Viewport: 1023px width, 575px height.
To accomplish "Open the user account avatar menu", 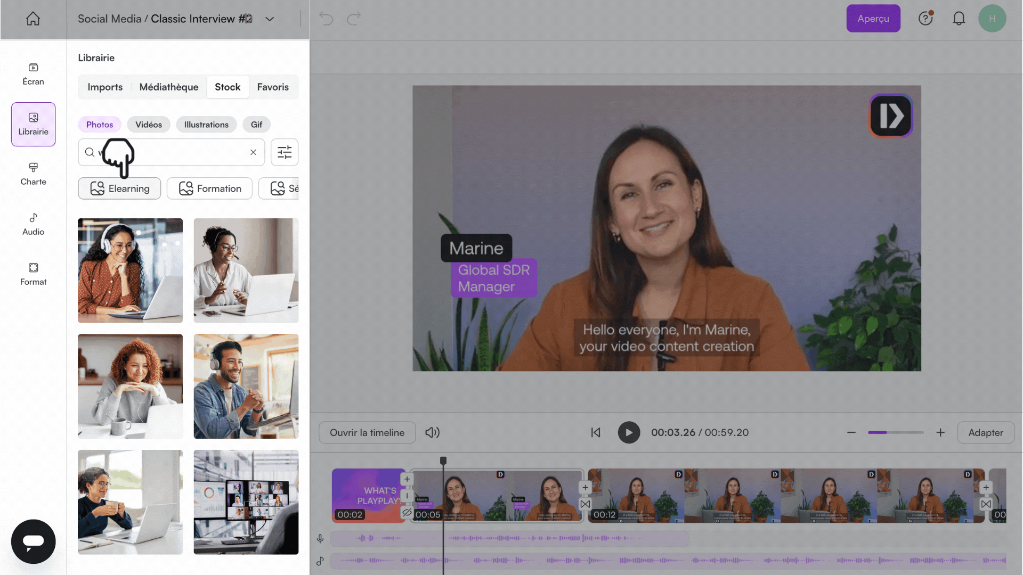I will point(992,19).
